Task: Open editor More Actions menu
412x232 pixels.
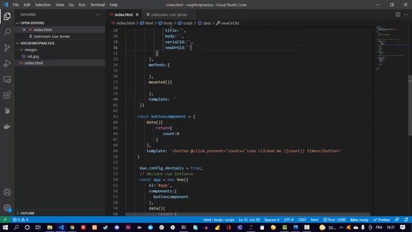Action: [x=406, y=14]
